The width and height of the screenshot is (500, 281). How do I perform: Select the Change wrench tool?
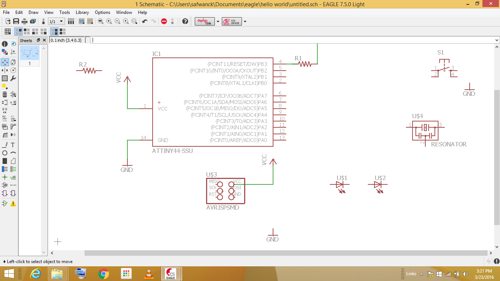tap(13, 78)
